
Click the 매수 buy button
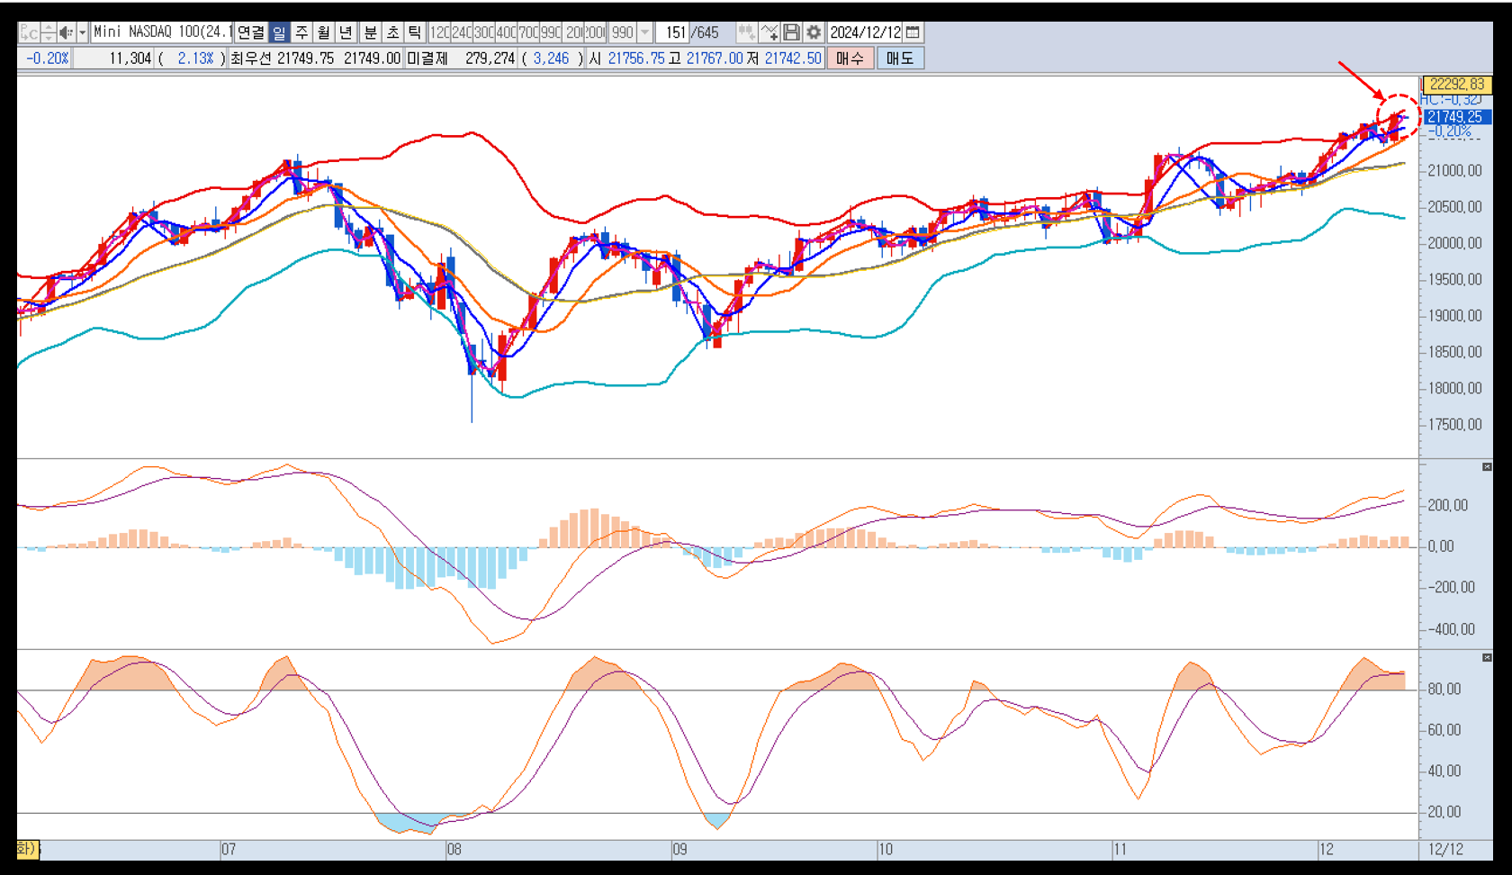850,59
